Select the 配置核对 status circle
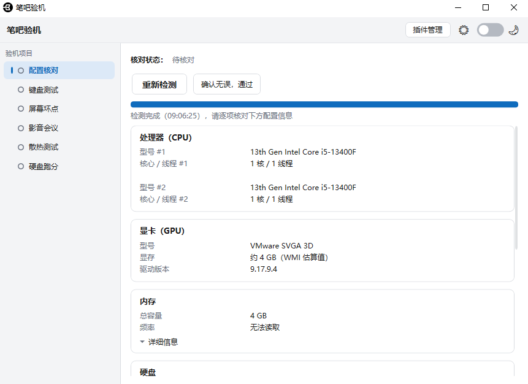 point(21,71)
